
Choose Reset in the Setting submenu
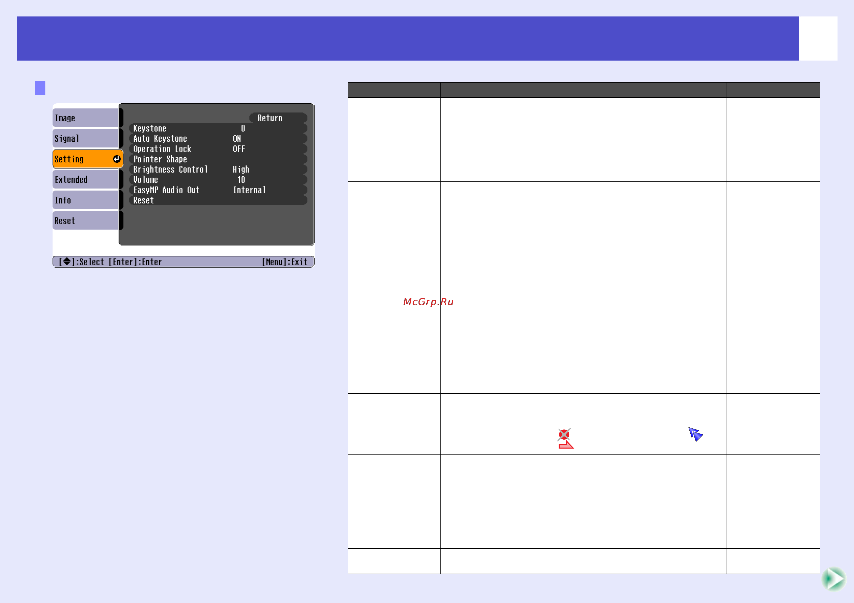pos(218,200)
